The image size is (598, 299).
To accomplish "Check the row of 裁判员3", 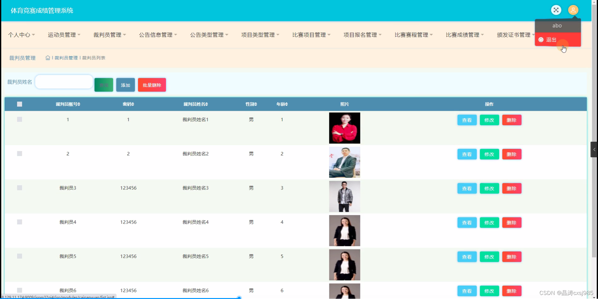I will [x=20, y=188].
